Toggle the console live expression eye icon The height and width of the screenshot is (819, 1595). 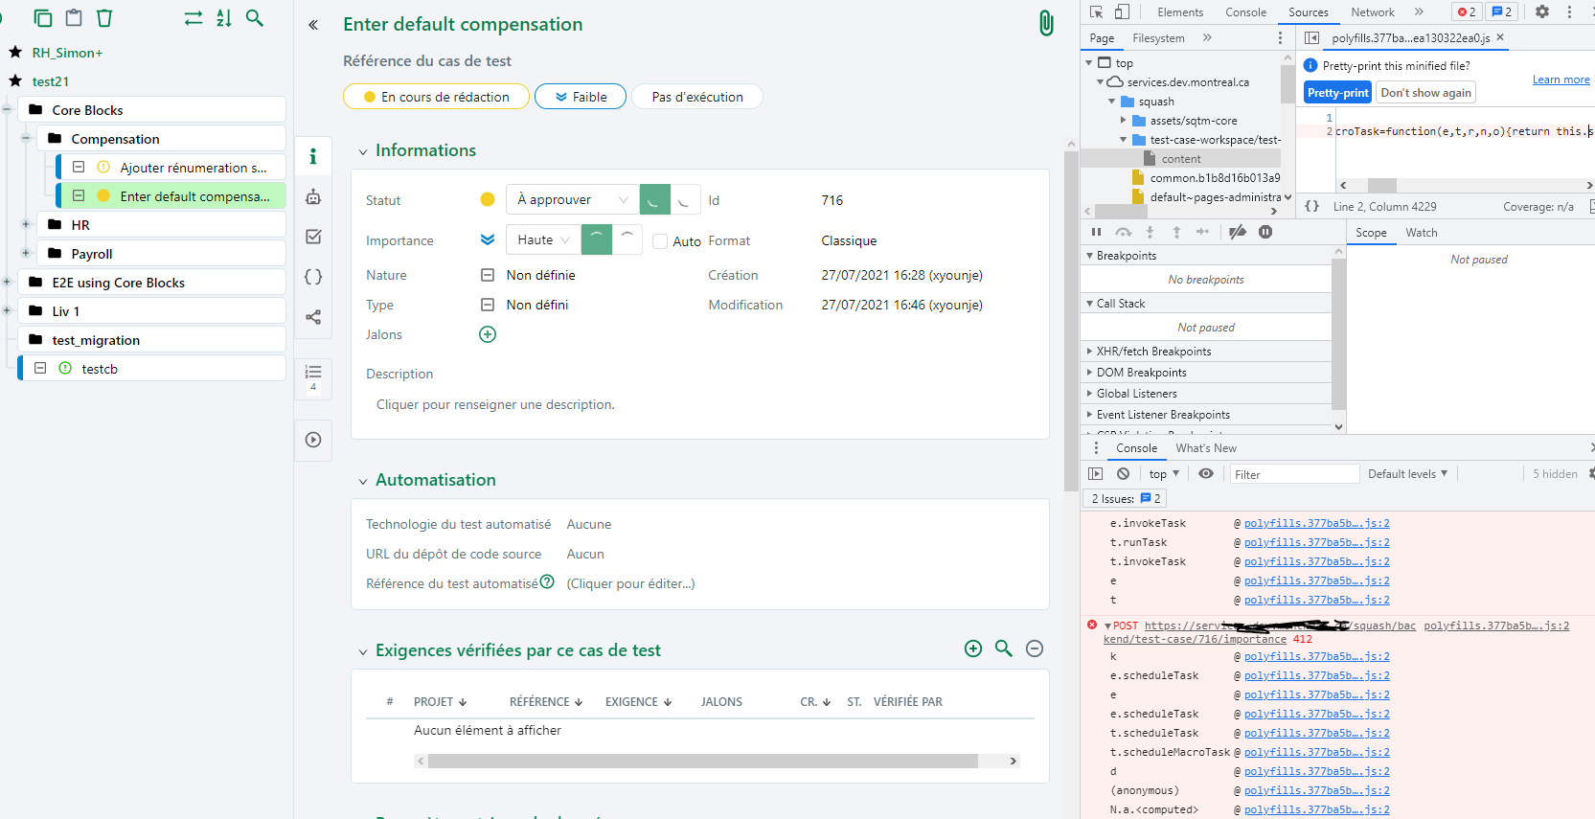(1206, 474)
